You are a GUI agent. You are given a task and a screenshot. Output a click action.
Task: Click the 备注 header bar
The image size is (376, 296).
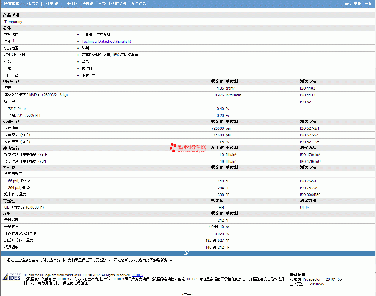tap(187, 253)
